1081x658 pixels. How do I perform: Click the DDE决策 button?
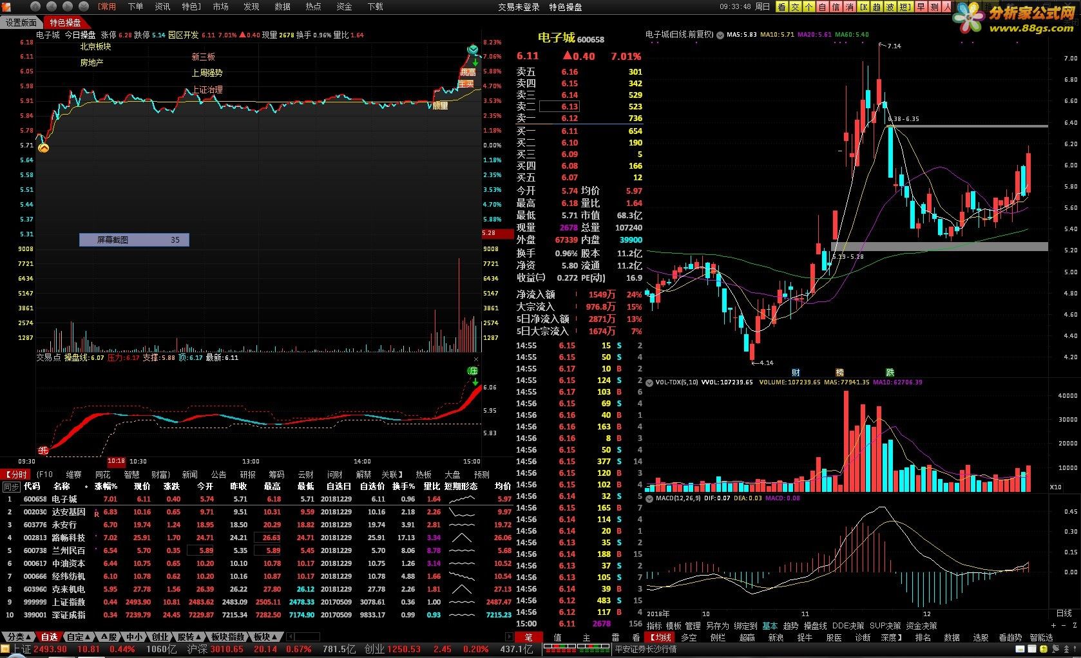848,626
